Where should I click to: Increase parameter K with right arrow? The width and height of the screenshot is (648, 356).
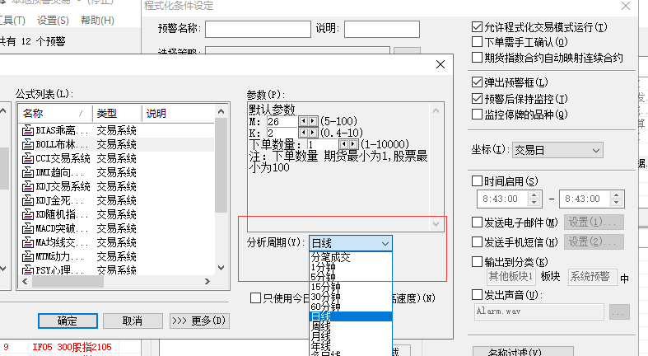click(x=313, y=133)
